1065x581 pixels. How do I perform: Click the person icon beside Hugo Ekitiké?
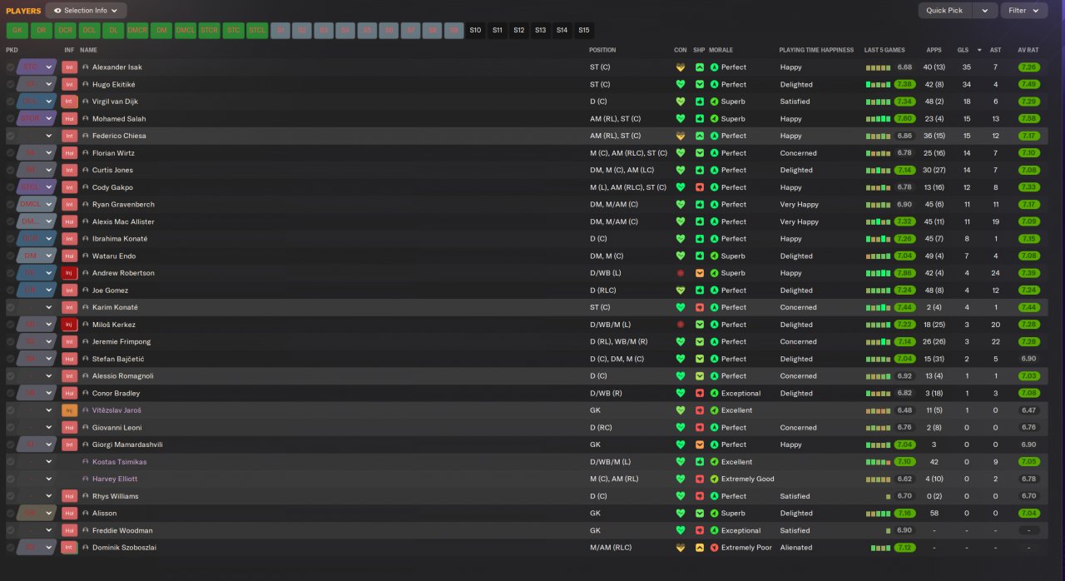[86, 85]
